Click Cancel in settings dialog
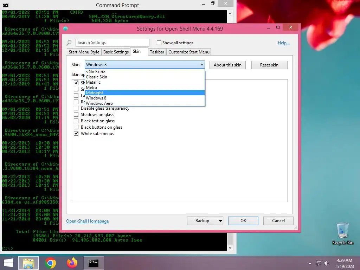 (278, 221)
